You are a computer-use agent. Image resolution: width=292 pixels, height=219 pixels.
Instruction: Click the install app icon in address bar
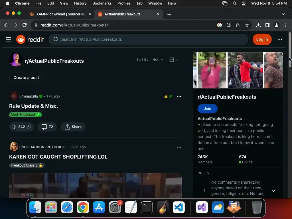[x=229, y=25]
